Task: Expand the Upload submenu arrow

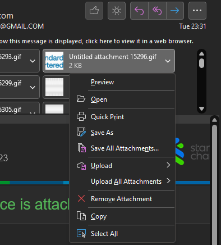Action: (x=168, y=165)
